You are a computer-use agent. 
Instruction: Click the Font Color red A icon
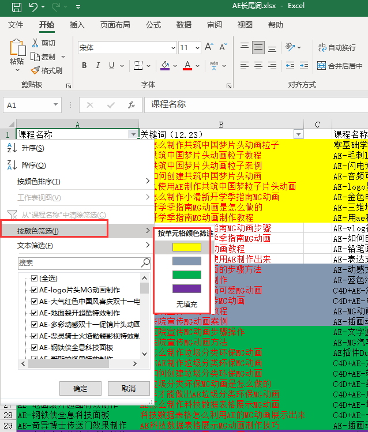coord(187,66)
